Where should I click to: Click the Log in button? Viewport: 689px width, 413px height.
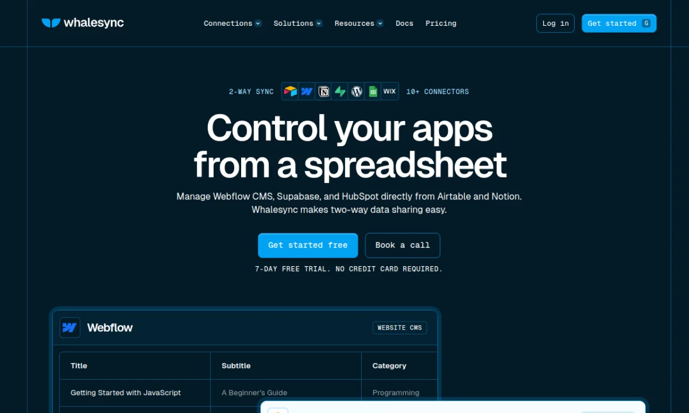(x=556, y=23)
